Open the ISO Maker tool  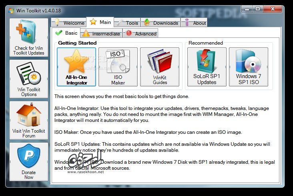(x=118, y=67)
